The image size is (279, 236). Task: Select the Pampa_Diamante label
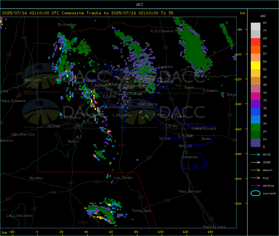tap(13, 101)
